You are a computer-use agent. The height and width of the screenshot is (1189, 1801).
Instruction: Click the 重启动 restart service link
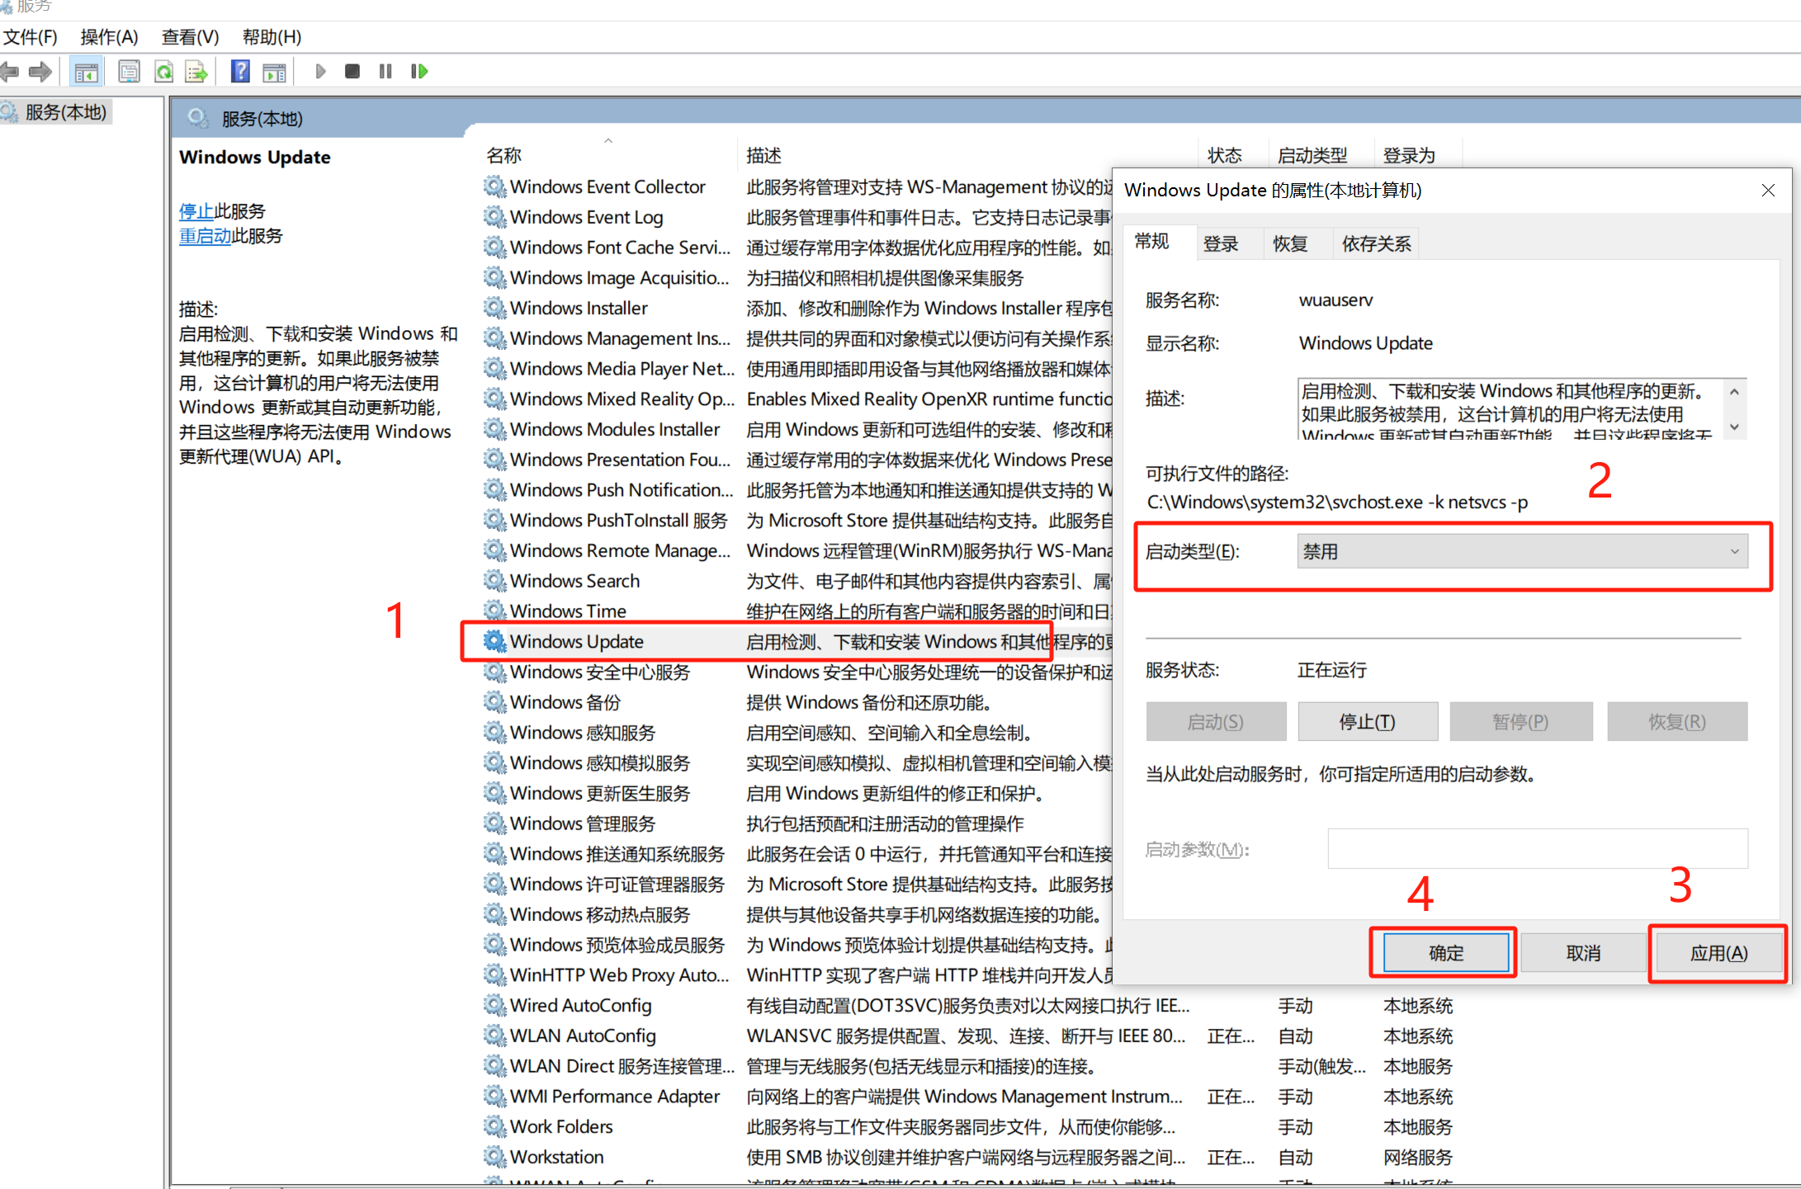point(205,236)
